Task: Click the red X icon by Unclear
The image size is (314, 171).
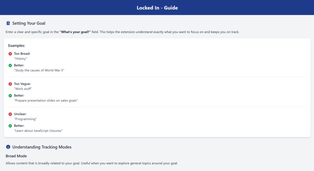Action: pos(10,114)
